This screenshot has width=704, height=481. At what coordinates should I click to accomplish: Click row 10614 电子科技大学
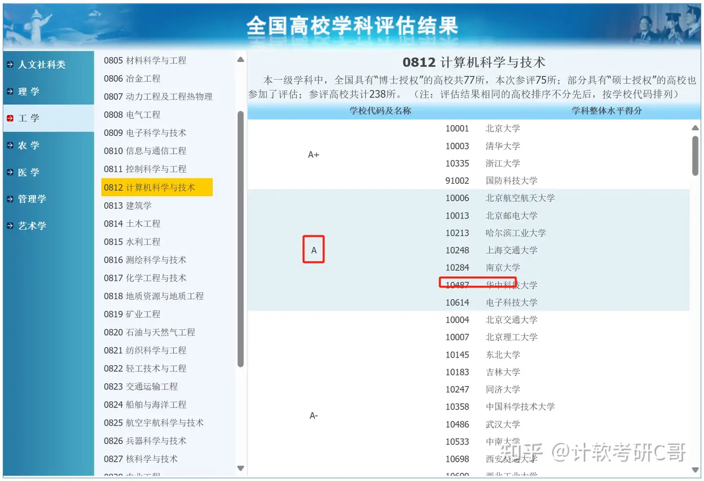(x=491, y=303)
